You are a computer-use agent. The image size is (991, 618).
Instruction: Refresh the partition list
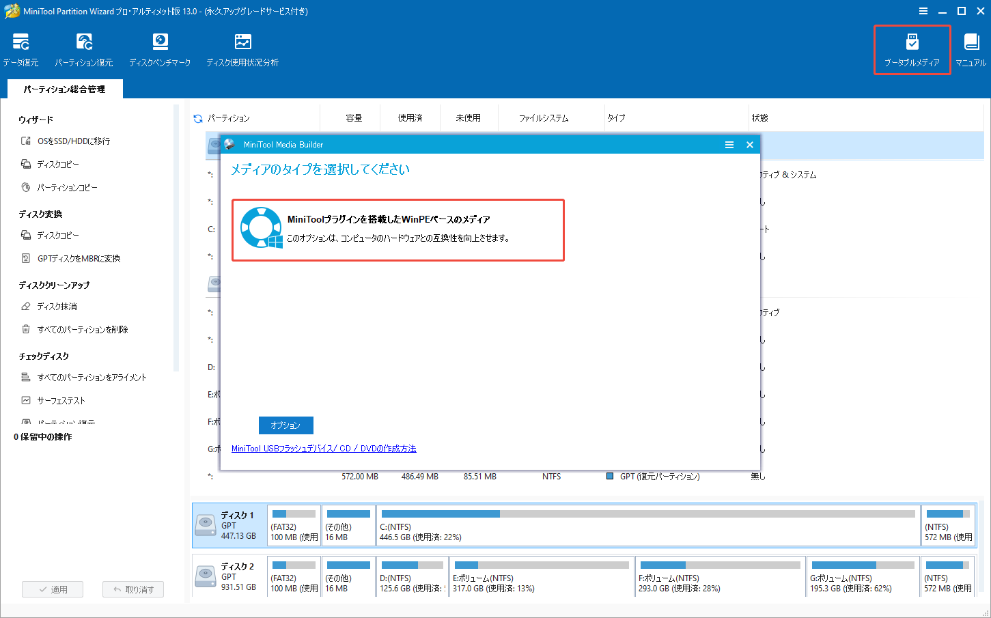coord(198,117)
